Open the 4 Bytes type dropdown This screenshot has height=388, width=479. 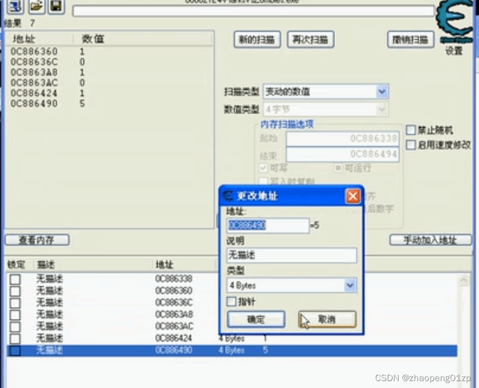350,285
